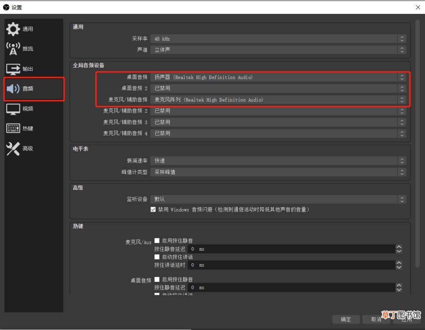This screenshot has width=425, height=330.
Task: Click the 取消 button
Action: (x=376, y=320)
